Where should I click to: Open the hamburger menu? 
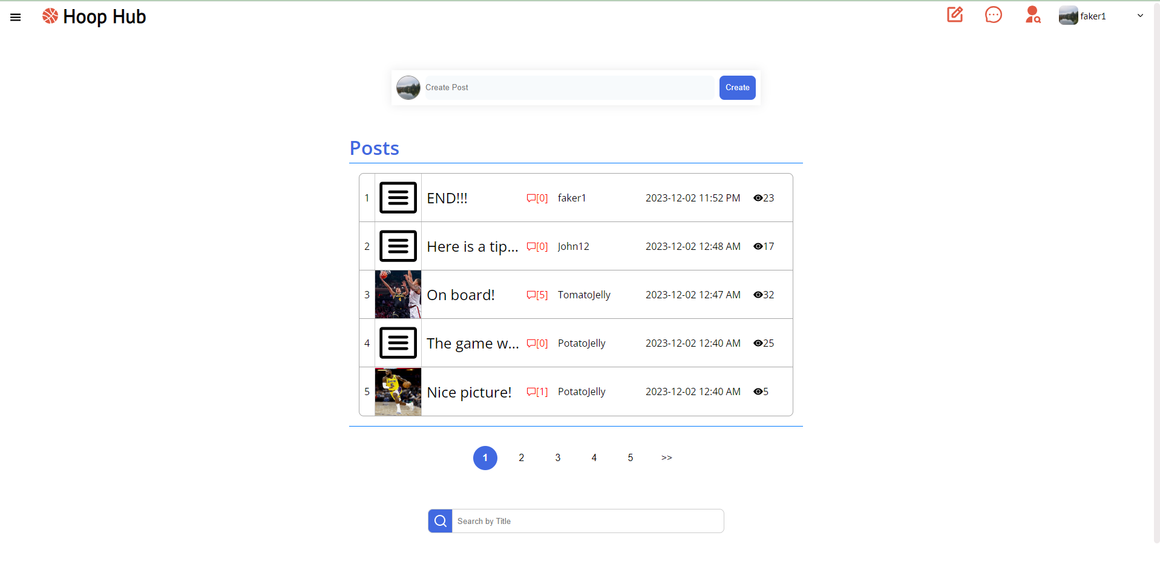coord(16,18)
